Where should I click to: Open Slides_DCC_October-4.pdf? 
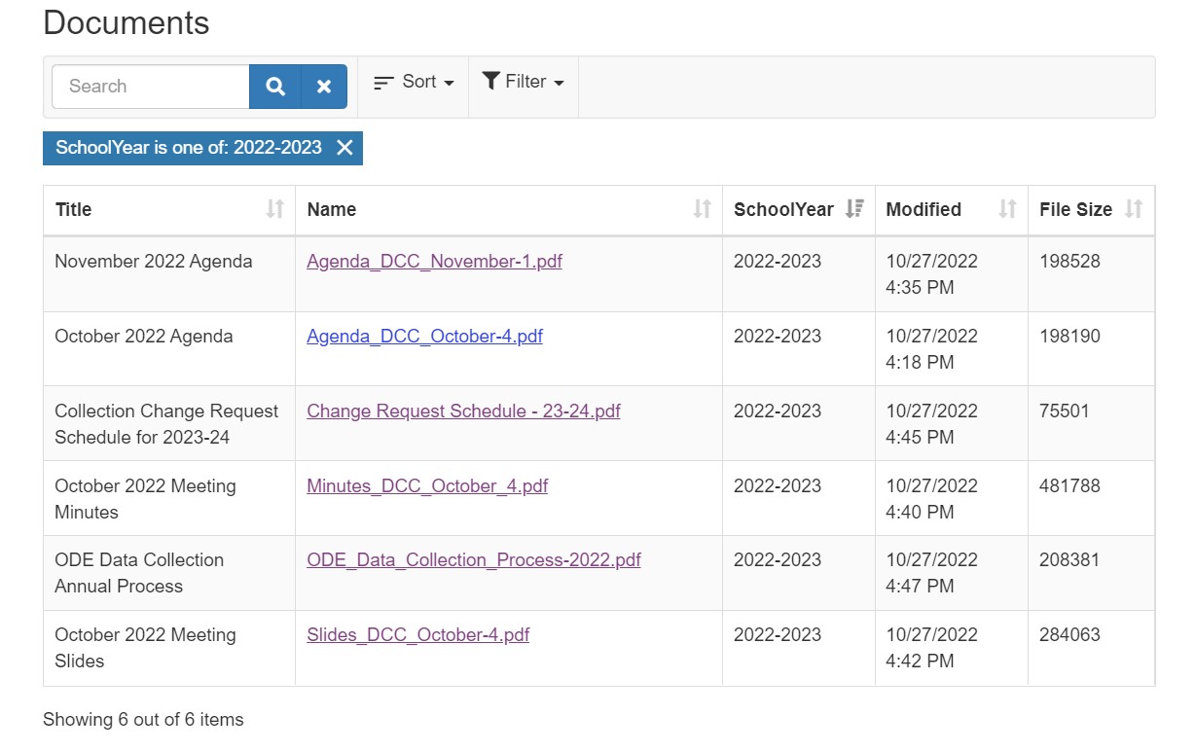pyautogui.click(x=417, y=634)
